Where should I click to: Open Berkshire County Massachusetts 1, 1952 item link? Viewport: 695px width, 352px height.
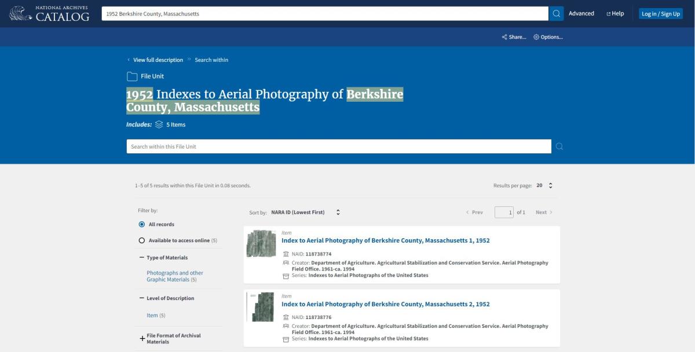click(385, 240)
